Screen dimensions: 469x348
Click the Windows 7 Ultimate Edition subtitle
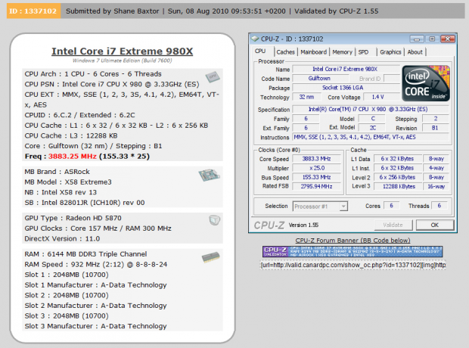click(122, 61)
